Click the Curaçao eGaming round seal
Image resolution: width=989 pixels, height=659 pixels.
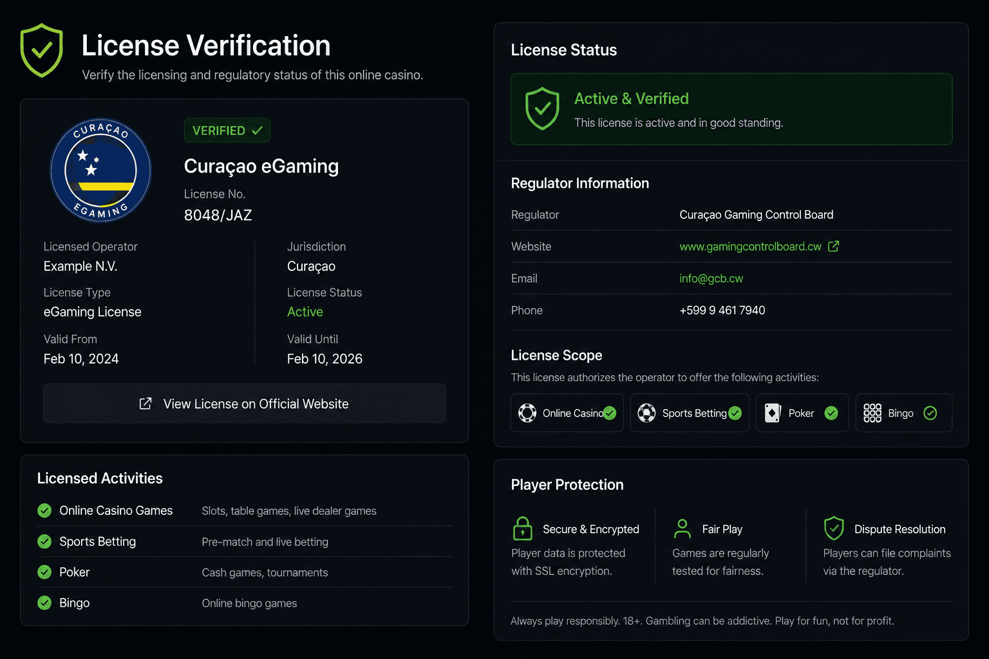pyautogui.click(x=100, y=170)
